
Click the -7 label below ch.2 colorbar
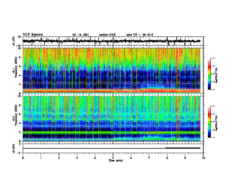tap(213, 137)
